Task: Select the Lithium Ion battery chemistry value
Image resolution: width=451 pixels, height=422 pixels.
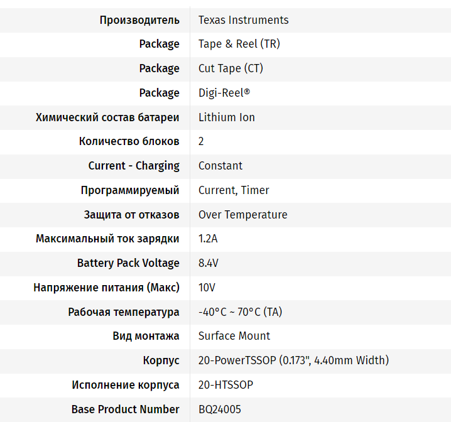Action: [226, 117]
